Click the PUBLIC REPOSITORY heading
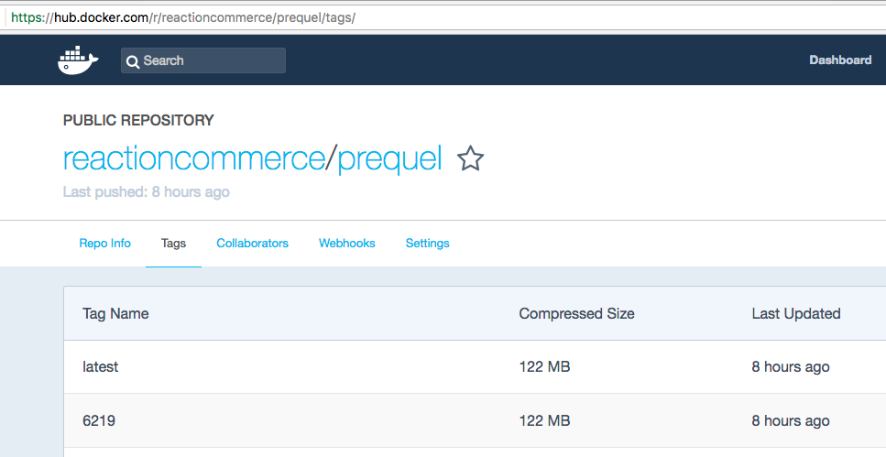The height and width of the screenshot is (457, 886). point(138,120)
